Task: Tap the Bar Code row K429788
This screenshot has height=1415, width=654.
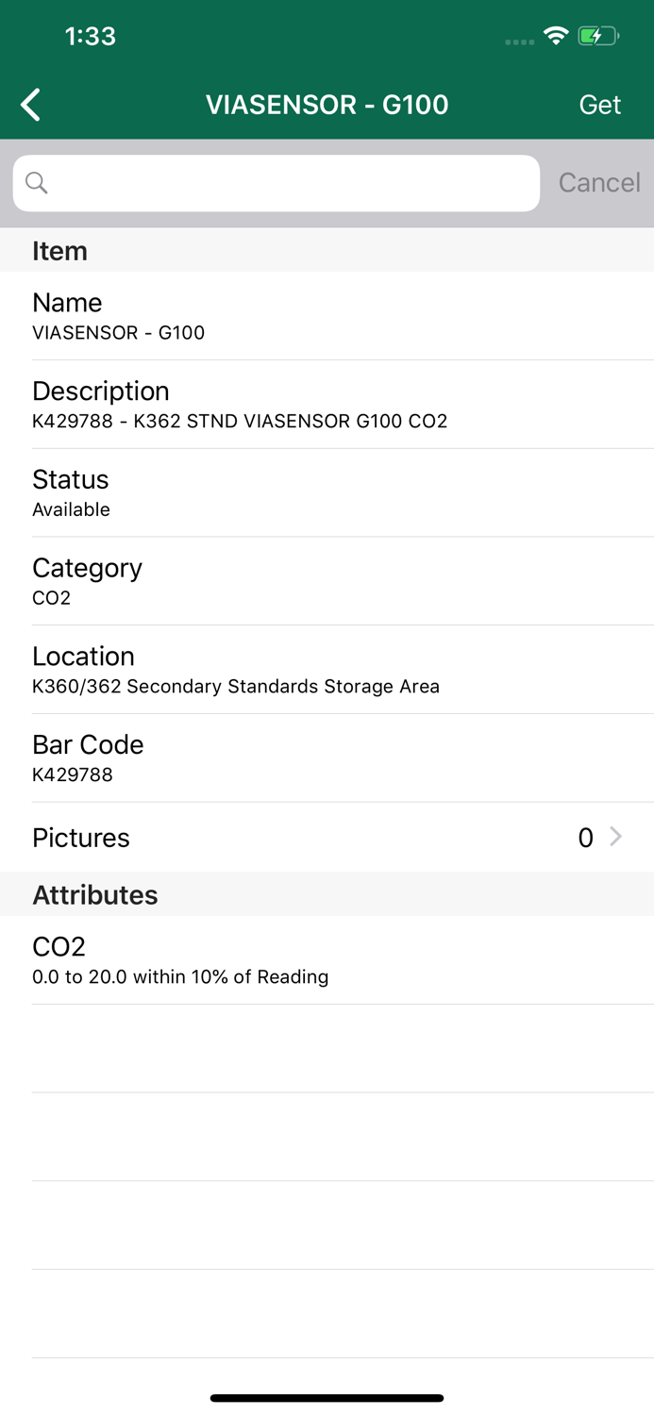Action: click(327, 757)
